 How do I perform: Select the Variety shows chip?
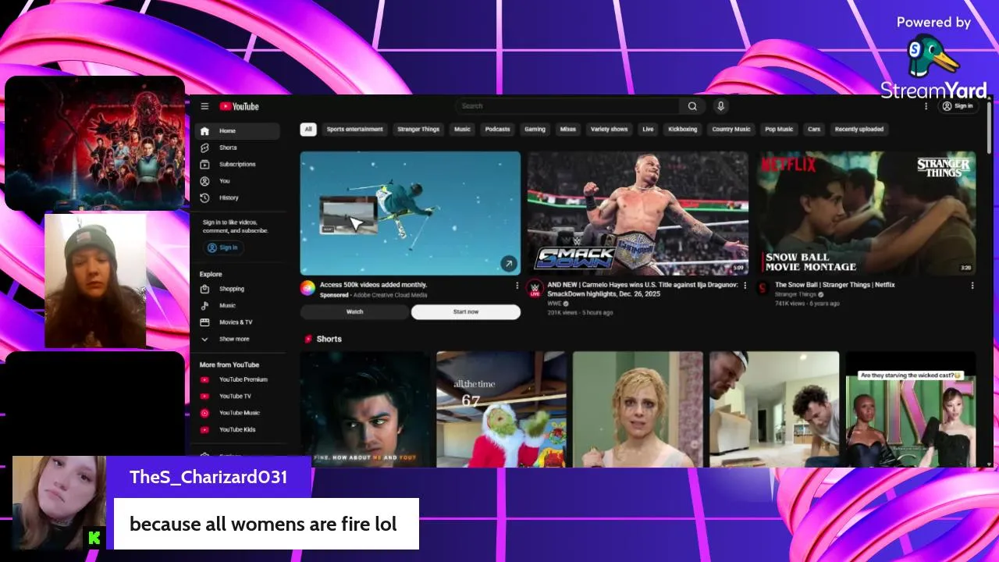pos(609,130)
